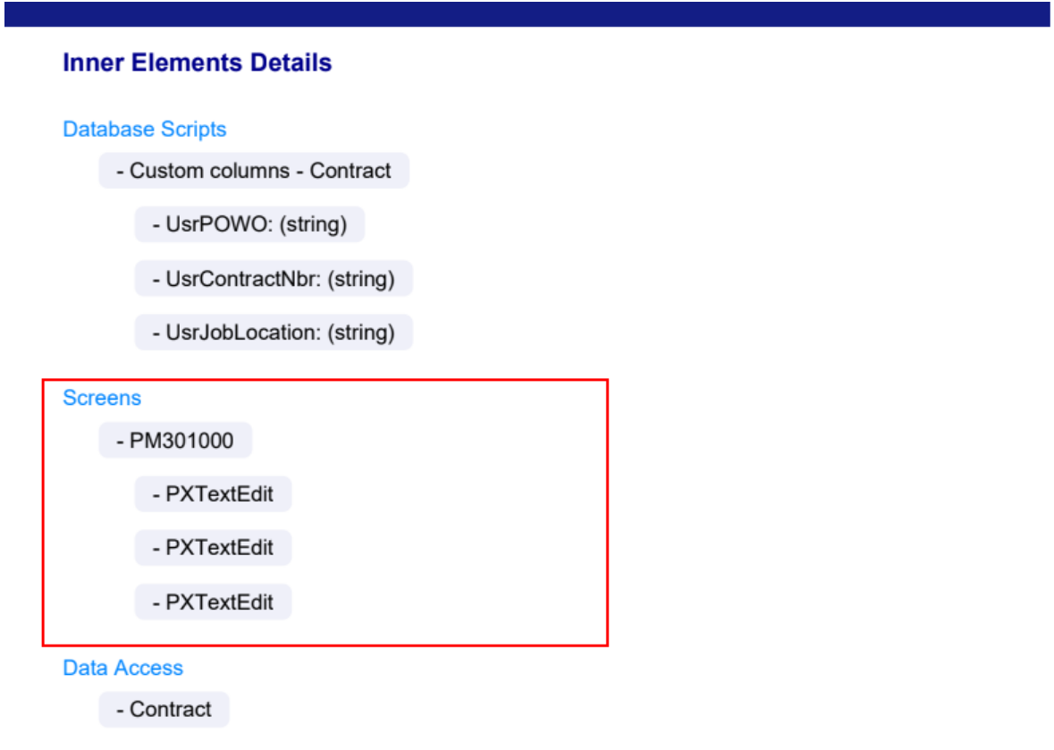Click the Screens section link
The width and height of the screenshot is (1054, 750).
tap(102, 397)
